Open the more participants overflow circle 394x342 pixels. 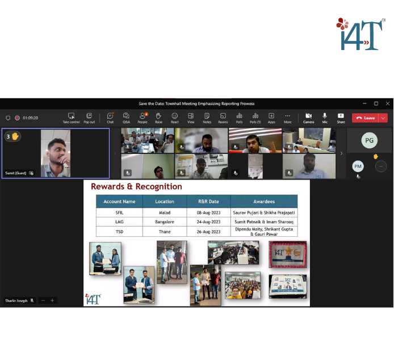pos(381,166)
